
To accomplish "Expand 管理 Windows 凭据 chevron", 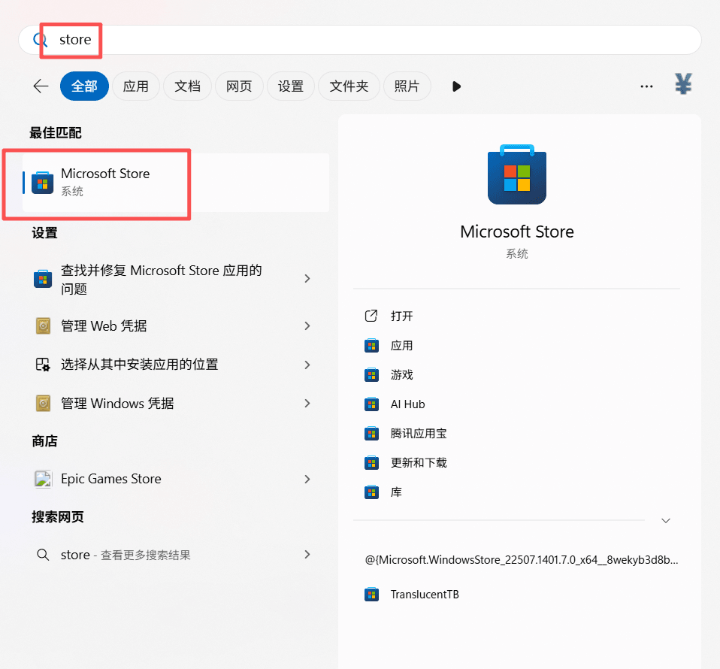I will [307, 404].
